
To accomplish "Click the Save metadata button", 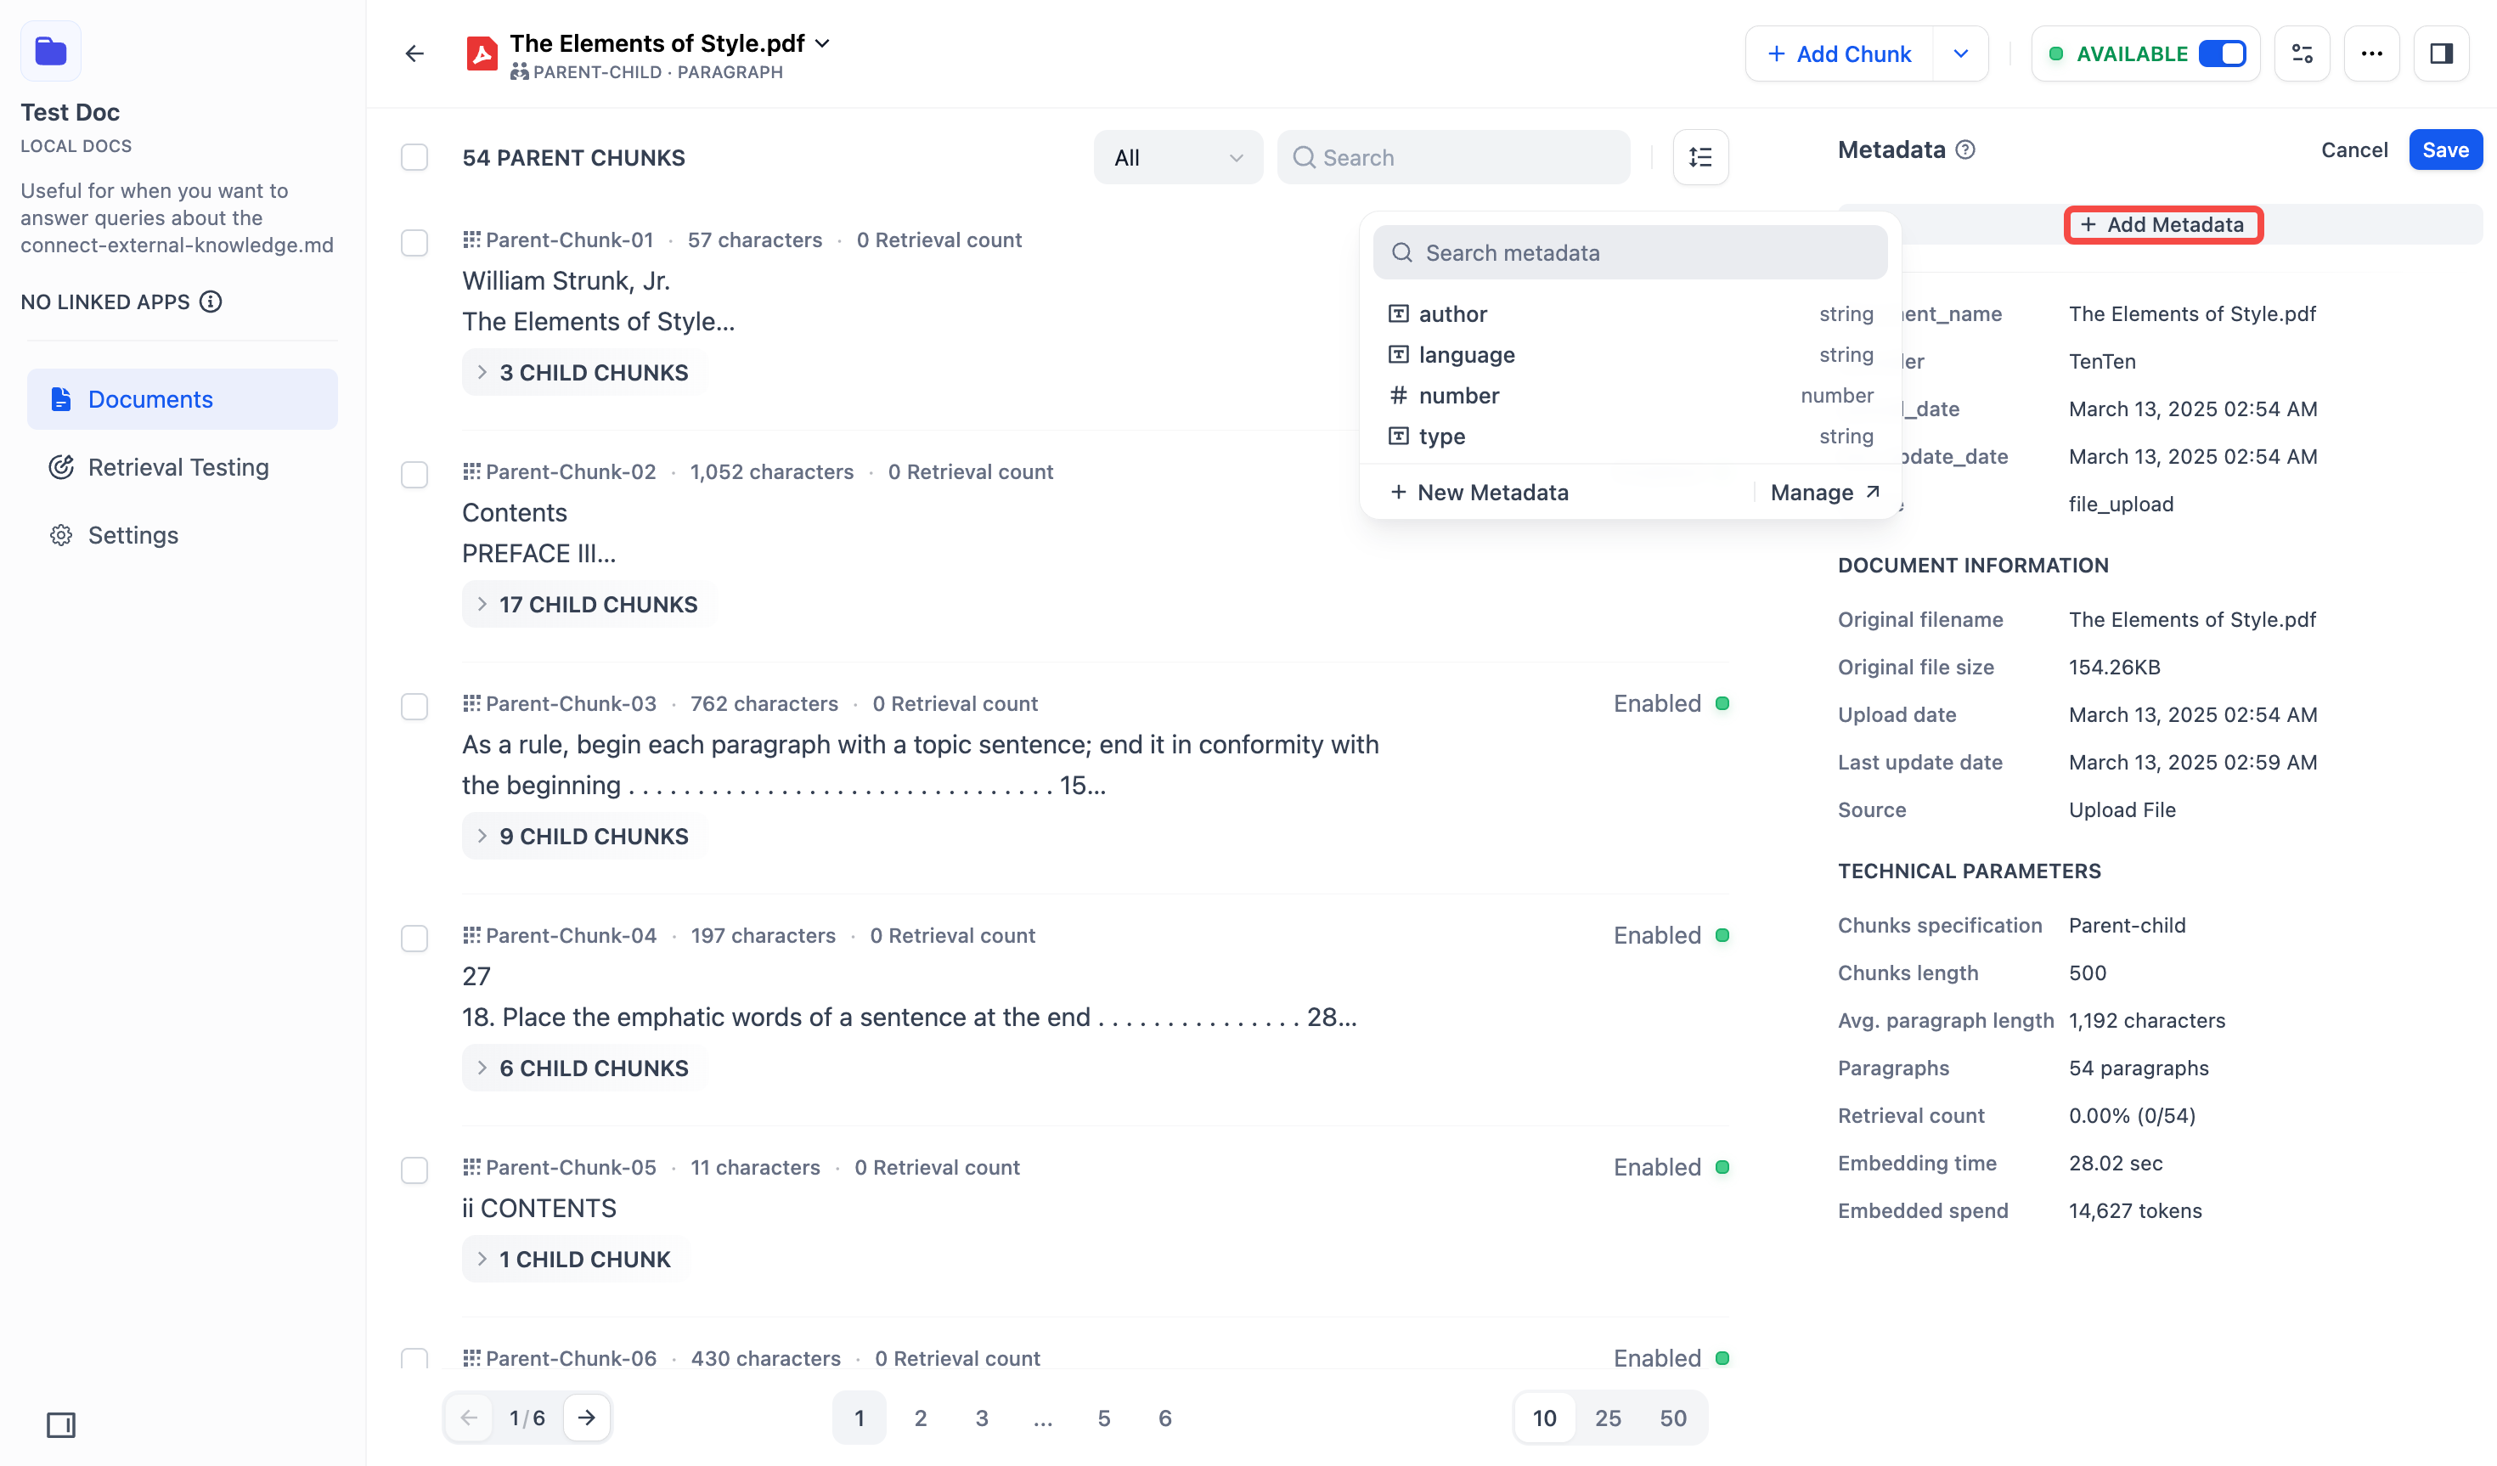I will coord(2444,149).
